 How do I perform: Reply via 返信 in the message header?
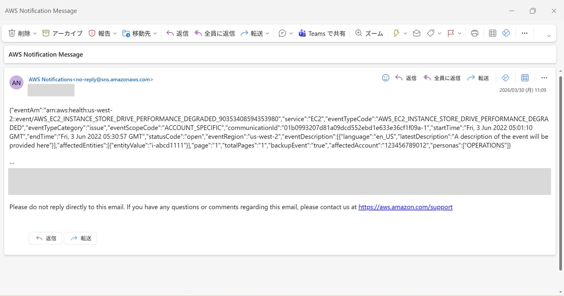click(x=406, y=78)
